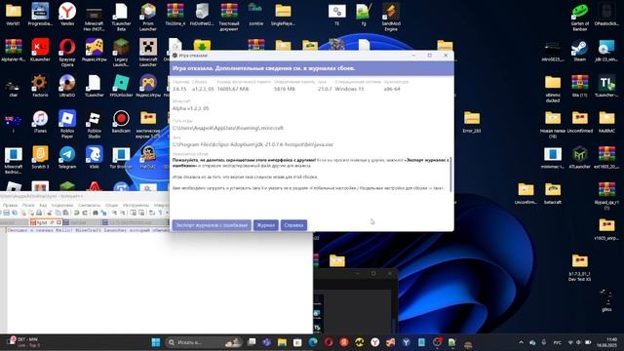This screenshot has height=351, width=624.
Task: Click the taskbar search box
Action: pyautogui.click(x=204, y=342)
